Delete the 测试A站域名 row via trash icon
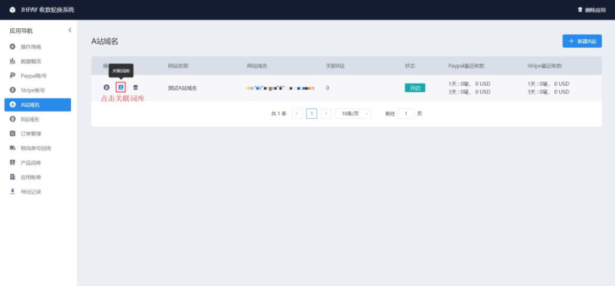Screen dimensions: 615x286 [x=135, y=88]
